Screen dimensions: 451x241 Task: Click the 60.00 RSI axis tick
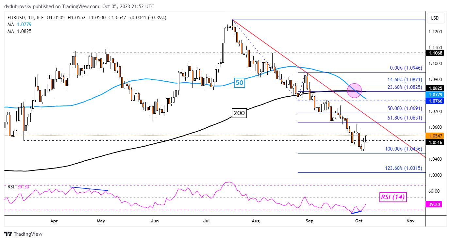[434, 191]
